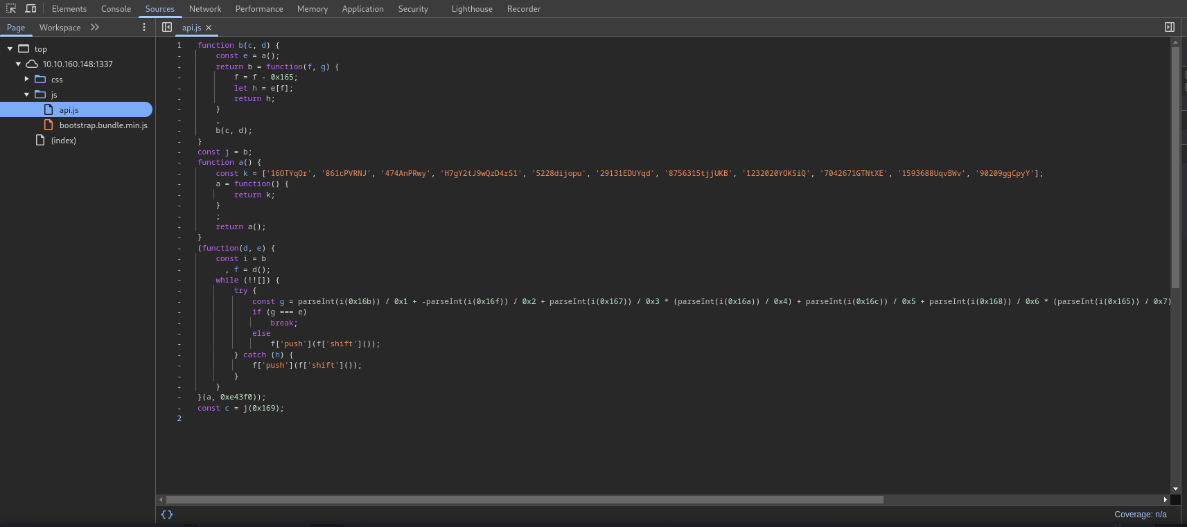Click the vertical scrollbar down arrow
The image size is (1187, 527).
1175,489
